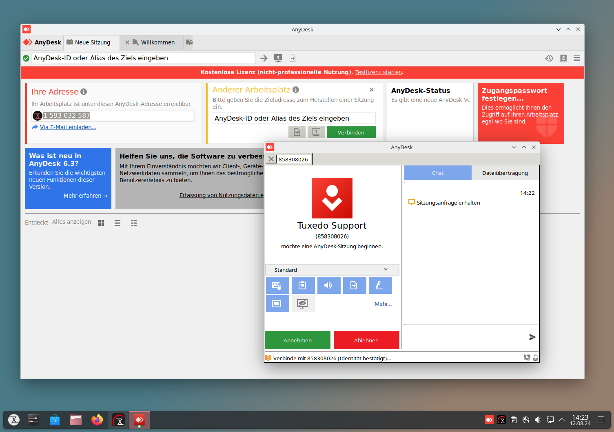This screenshot has width=614, height=432.
Task: Click the green Verbinden button
Action: coord(351,132)
